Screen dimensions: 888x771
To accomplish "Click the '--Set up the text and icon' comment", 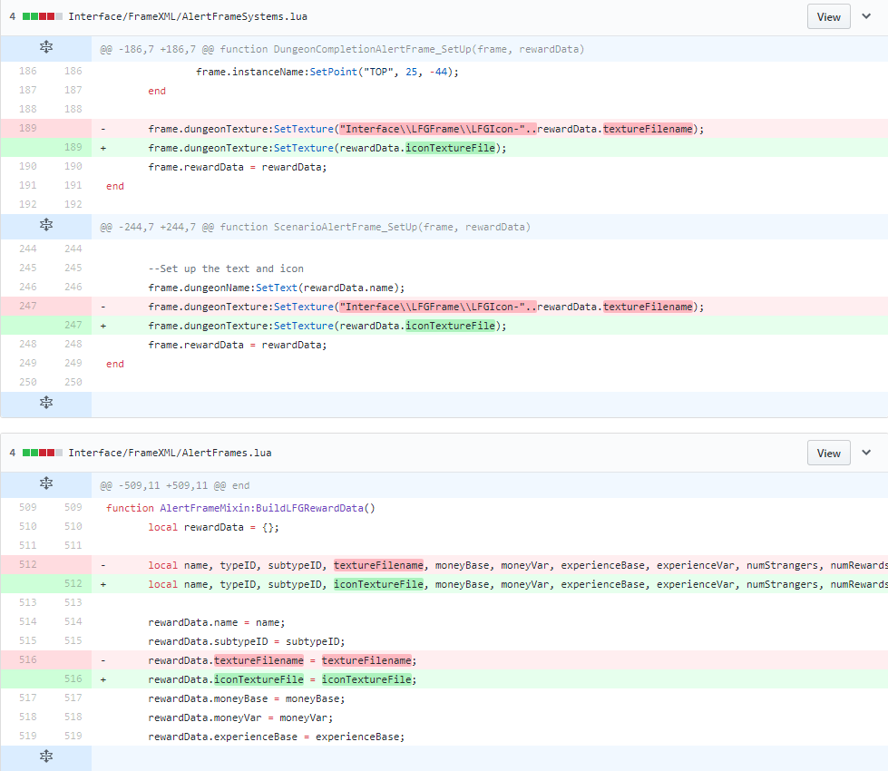I will [x=226, y=268].
